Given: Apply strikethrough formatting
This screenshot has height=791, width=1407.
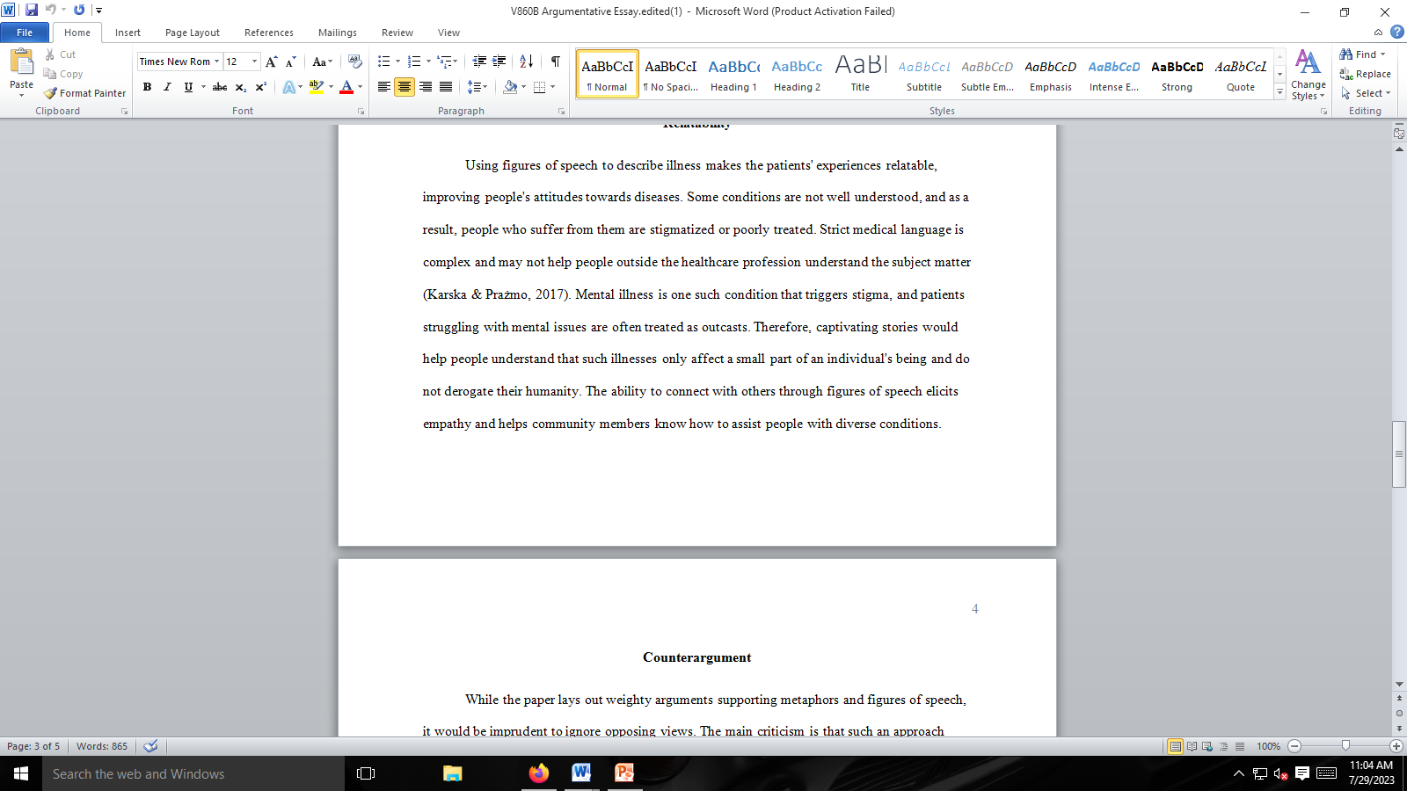Looking at the screenshot, I should (220, 87).
